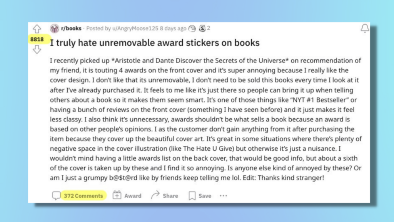Click the Award text label
Viewport: 394px width, 222px height.
tap(133, 195)
